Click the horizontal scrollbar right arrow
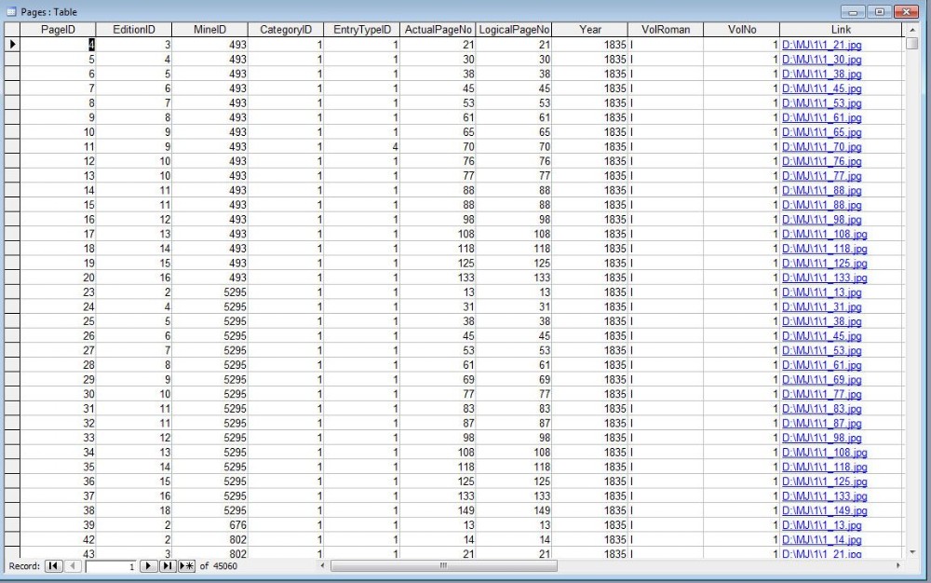This screenshot has height=583, width=931. (897, 565)
